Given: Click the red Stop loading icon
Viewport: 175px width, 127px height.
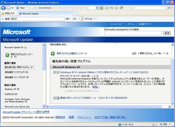Looking at the screenshot, I should pyautogui.click(x=116, y=8).
